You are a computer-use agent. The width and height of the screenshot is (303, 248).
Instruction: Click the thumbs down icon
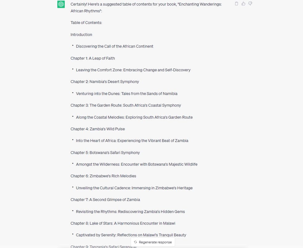250,4
